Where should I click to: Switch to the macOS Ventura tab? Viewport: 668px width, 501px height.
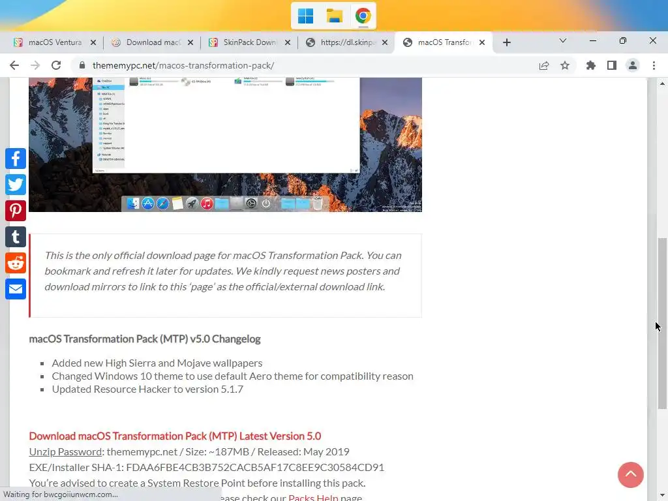(55, 42)
